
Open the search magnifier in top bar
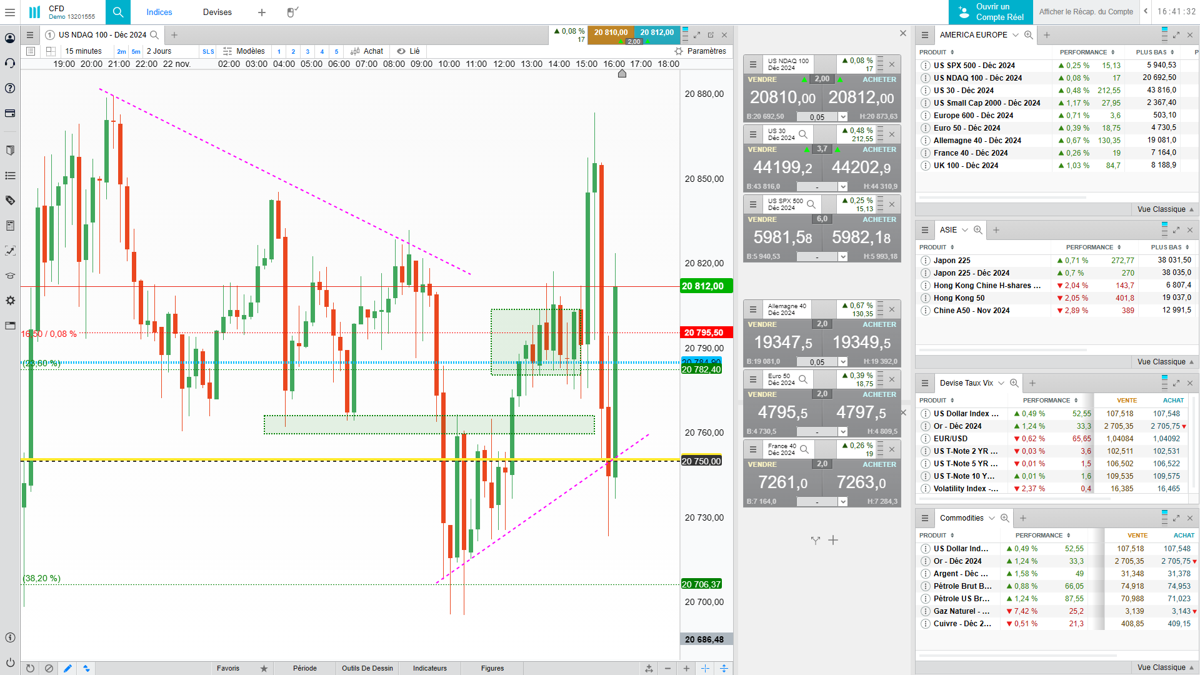click(117, 12)
